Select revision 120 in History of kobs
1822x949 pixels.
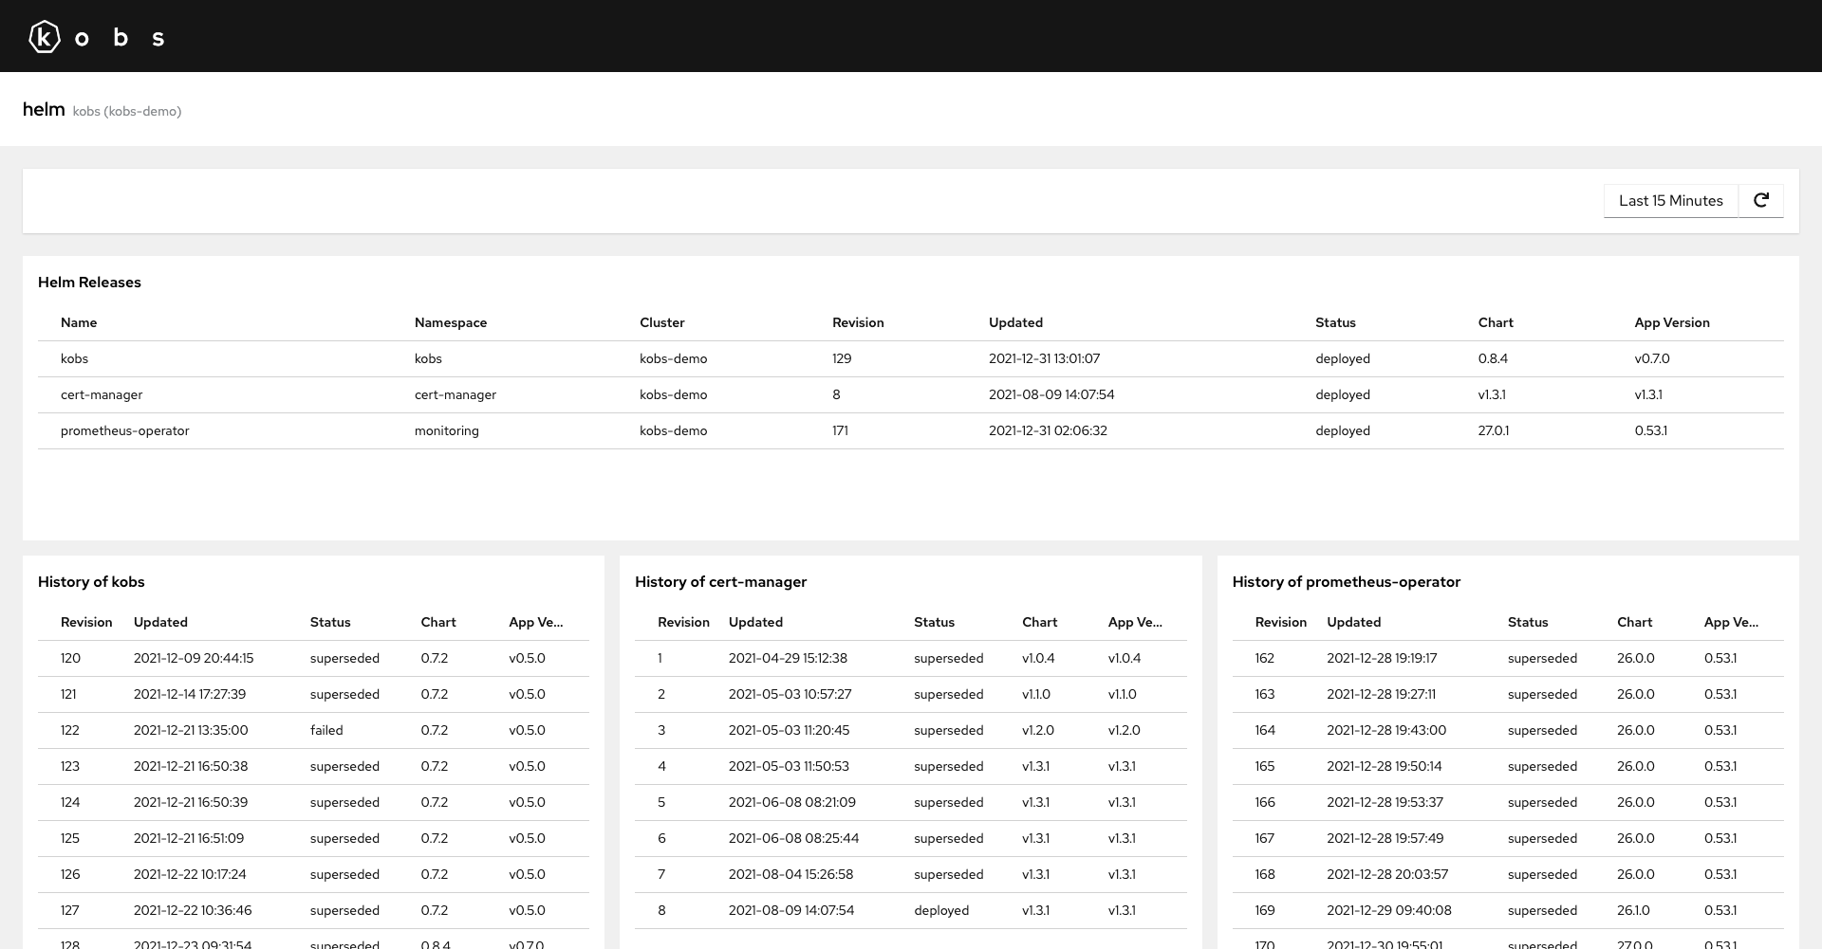[70, 658]
